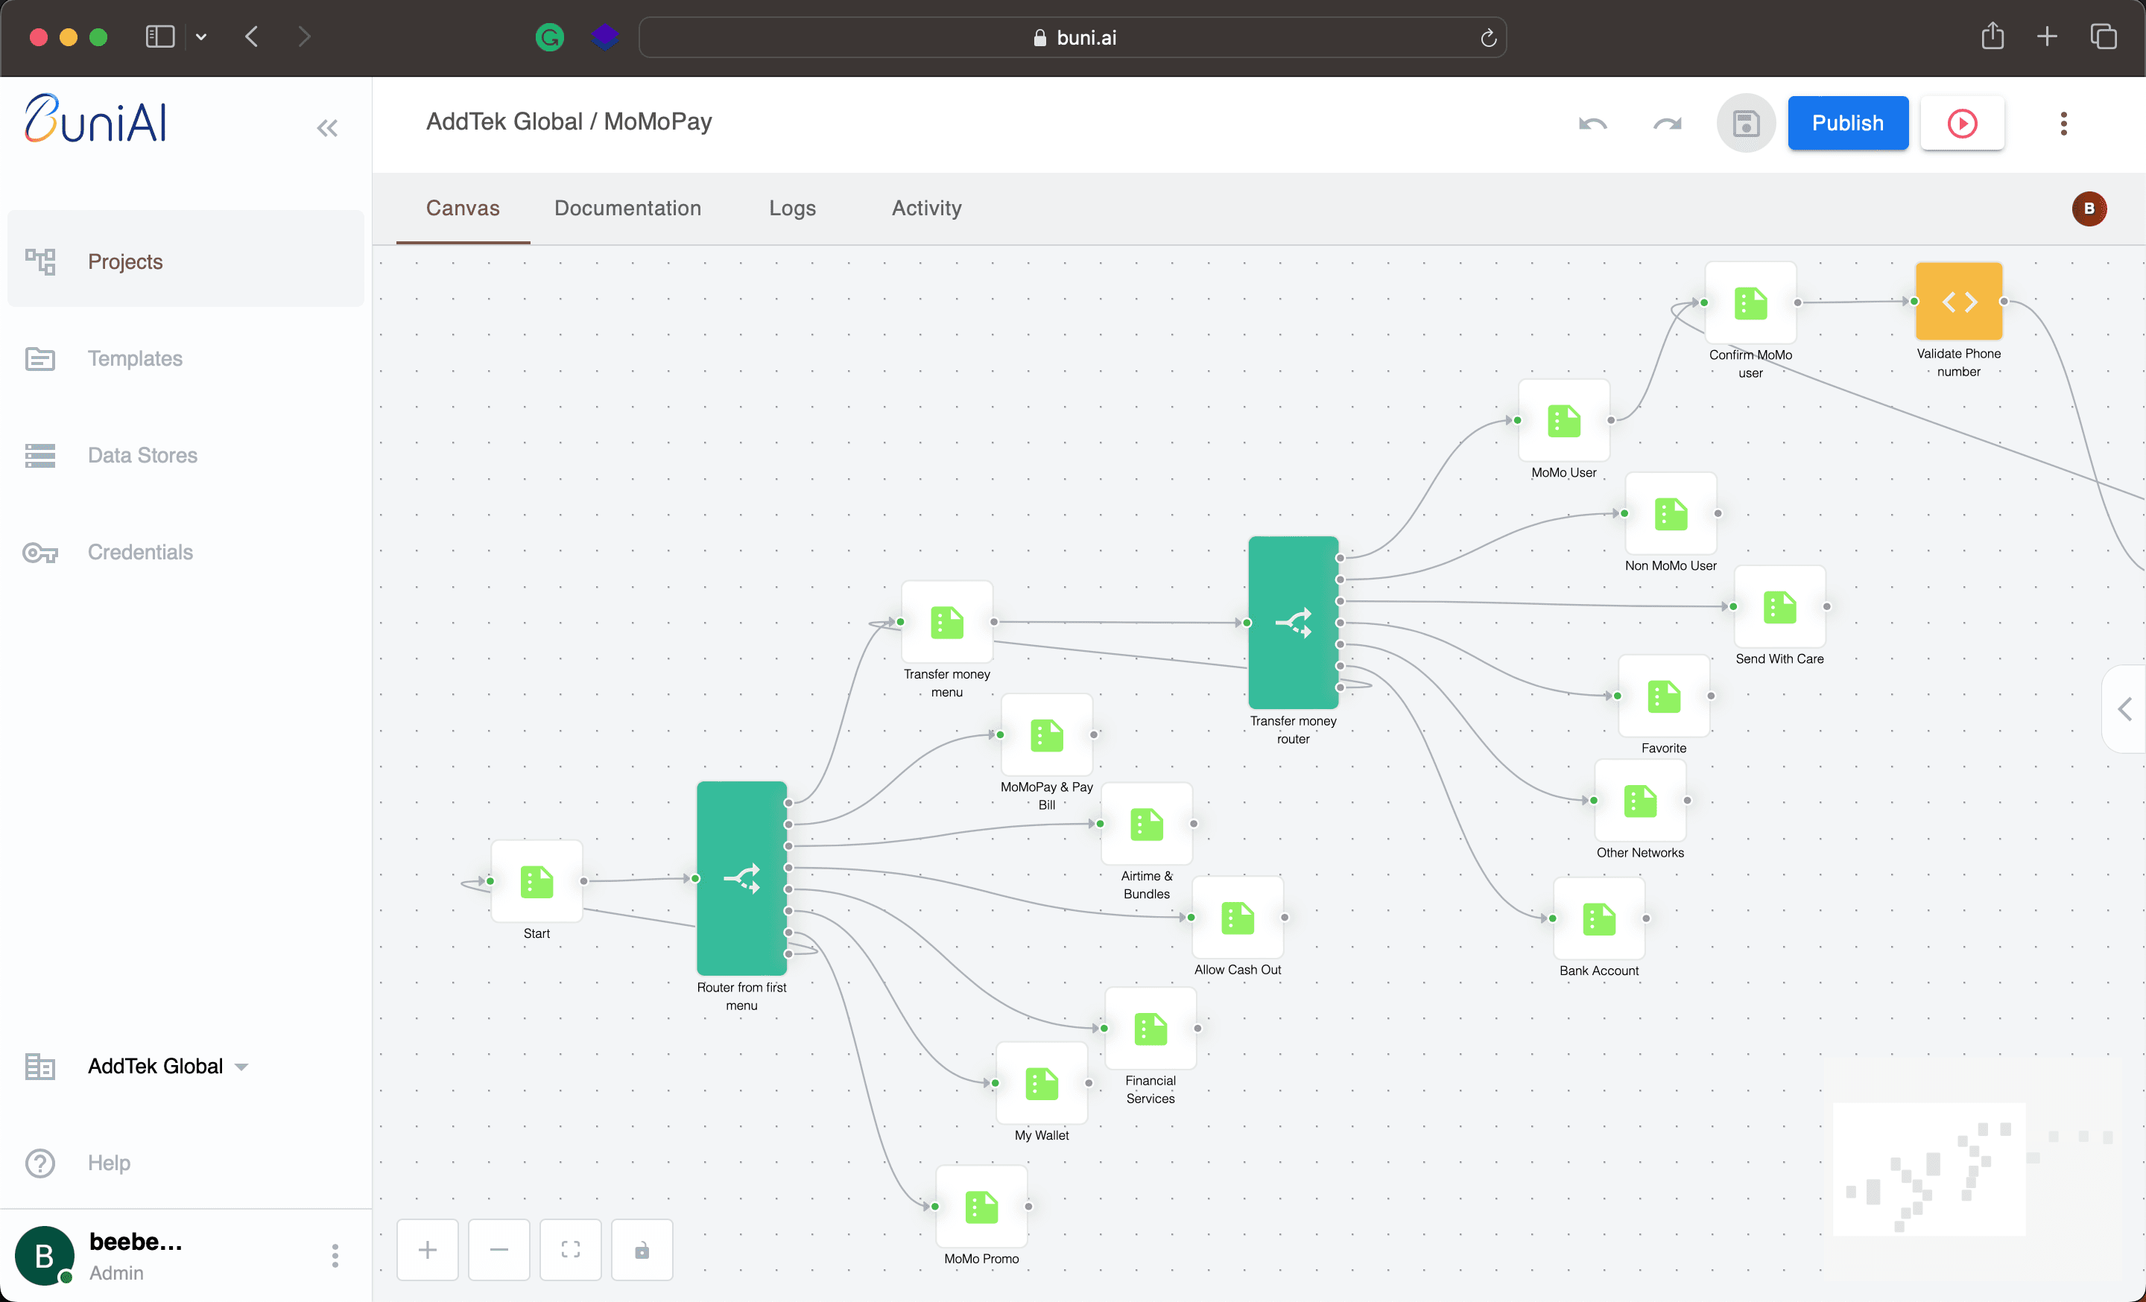Open the browser sidebar dropdown arrow

(201, 36)
